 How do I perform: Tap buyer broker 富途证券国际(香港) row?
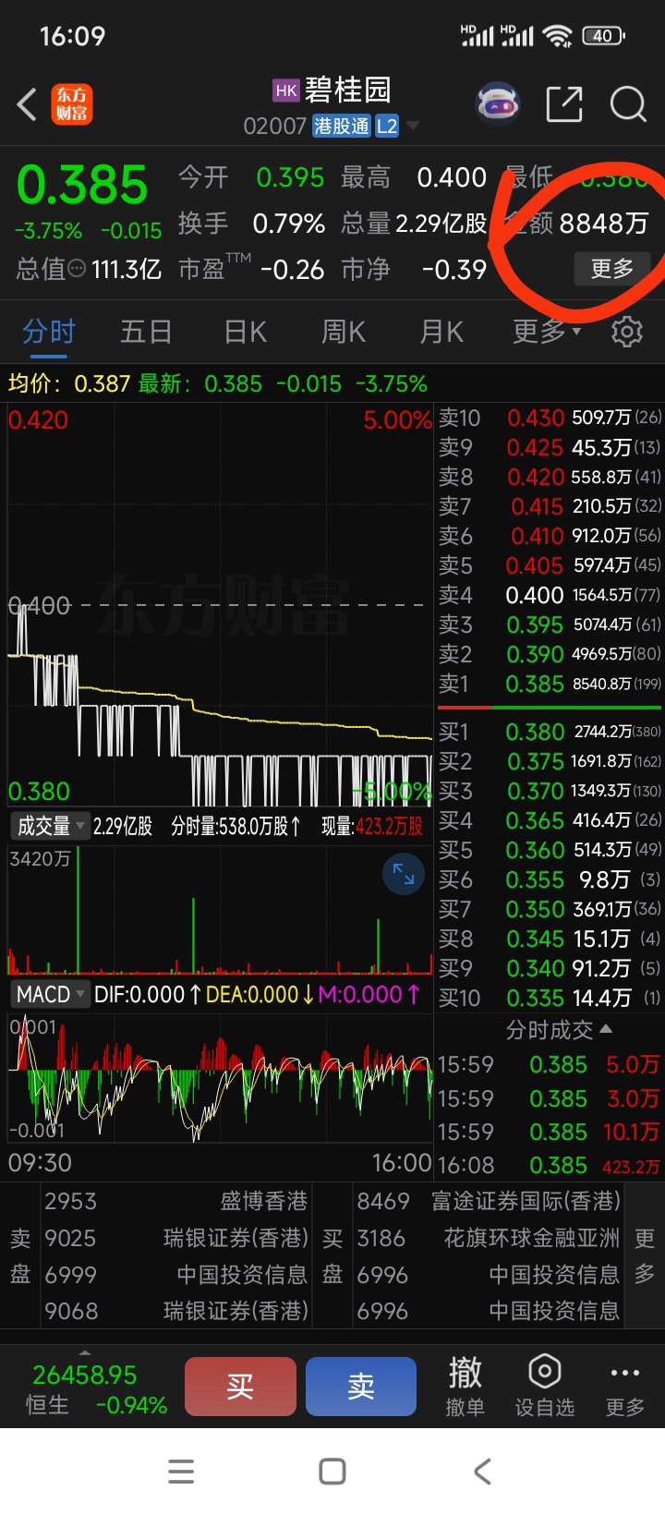(x=489, y=1201)
